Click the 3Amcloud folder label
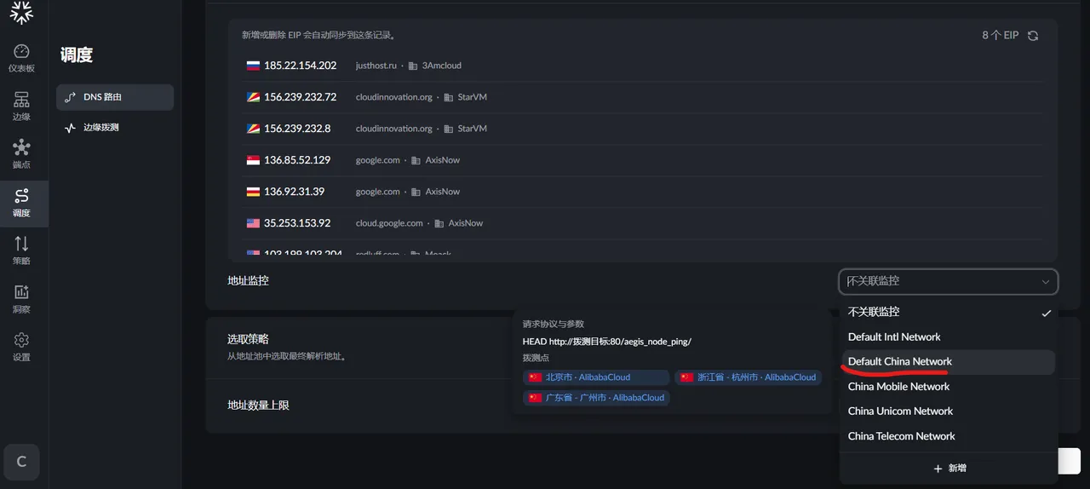This screenshot has width=1090, height=489. click(442, 66)
